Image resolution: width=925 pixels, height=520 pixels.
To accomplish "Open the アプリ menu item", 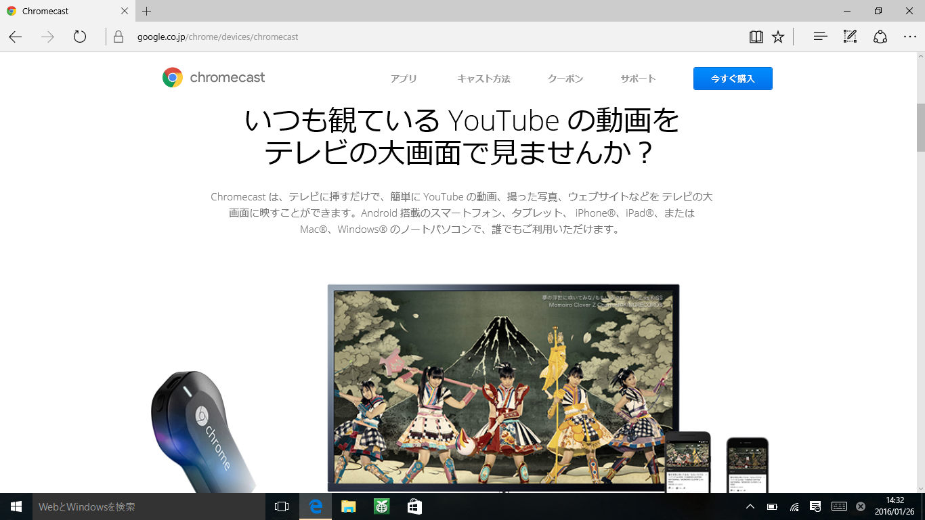I will coord(404,79).
